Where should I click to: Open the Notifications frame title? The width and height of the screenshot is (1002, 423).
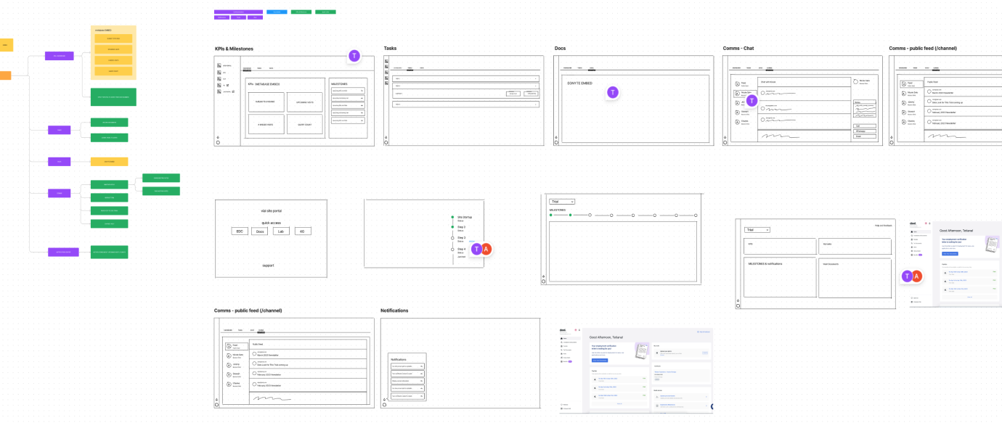click(394, 311)
